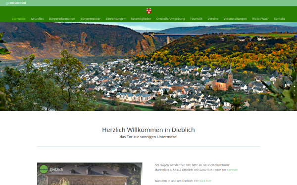This screenshot has width=297, height=185.
Task: Click the phone number +49(0)2607/361
Action: [17, 3]
